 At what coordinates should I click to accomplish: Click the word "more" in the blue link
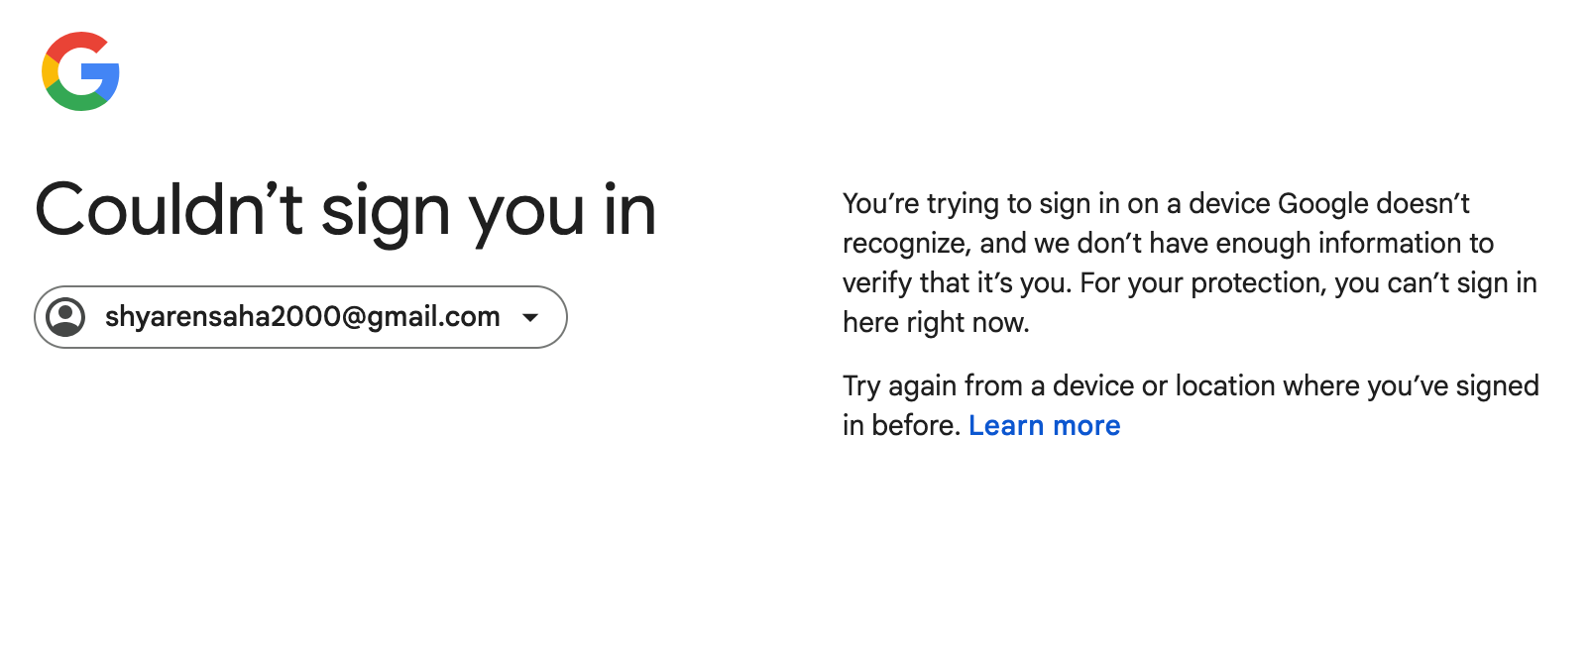point(1086,426)
